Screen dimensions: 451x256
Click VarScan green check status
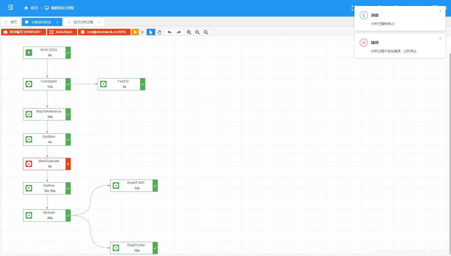(x=68, y=215)
